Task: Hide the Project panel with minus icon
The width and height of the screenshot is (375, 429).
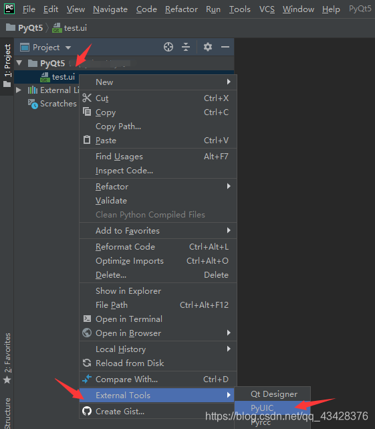Action: (225, 47)
